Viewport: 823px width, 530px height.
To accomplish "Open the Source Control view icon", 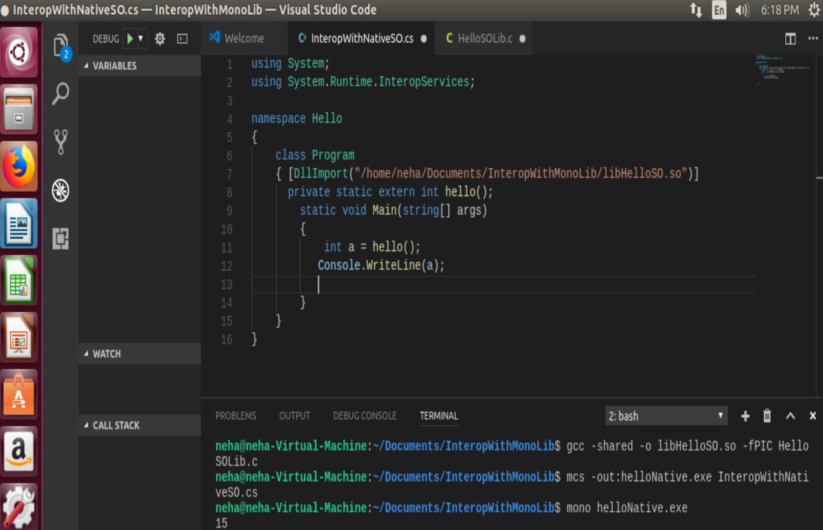I will pos(61,141).
